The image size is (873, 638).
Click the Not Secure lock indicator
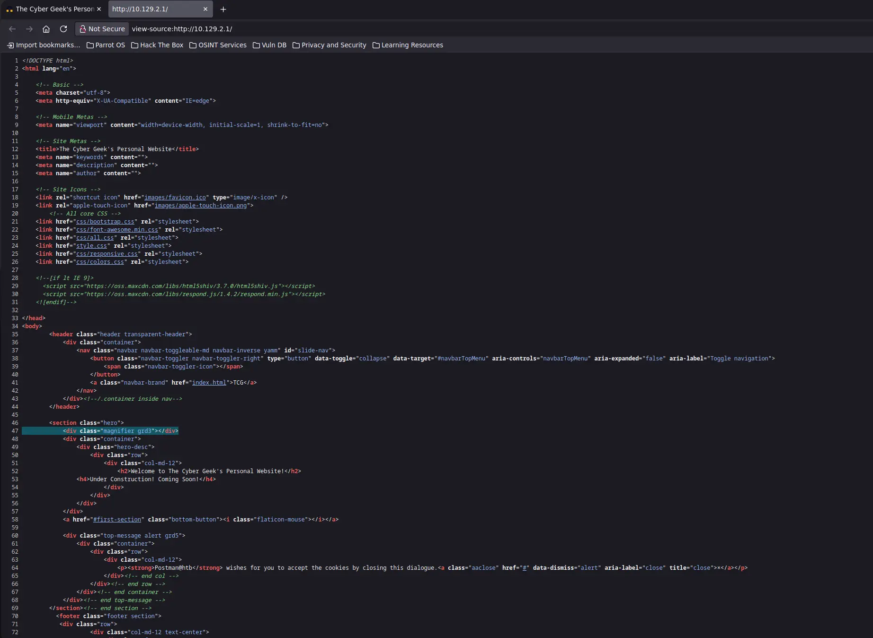click(102, 29)
